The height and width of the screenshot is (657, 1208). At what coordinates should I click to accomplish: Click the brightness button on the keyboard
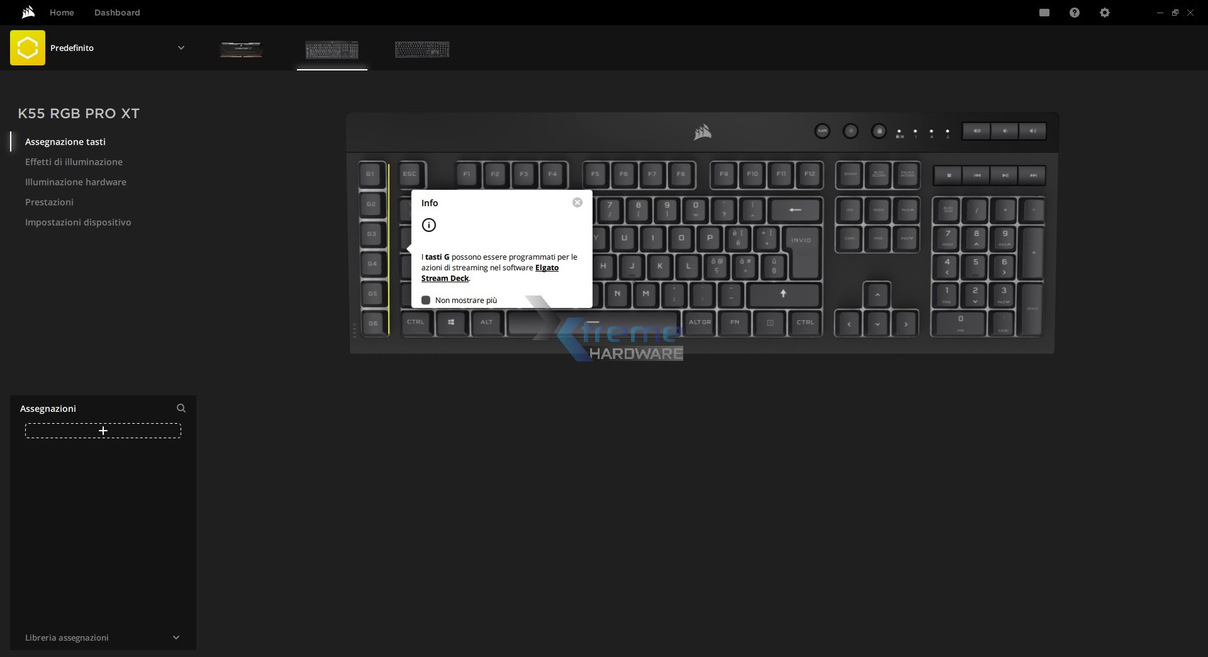[x=850, y=131]
